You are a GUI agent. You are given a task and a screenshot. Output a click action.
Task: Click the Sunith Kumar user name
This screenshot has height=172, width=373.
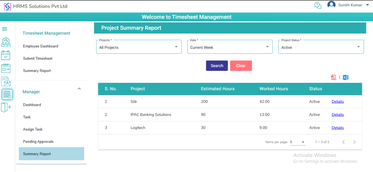[350, 5]
